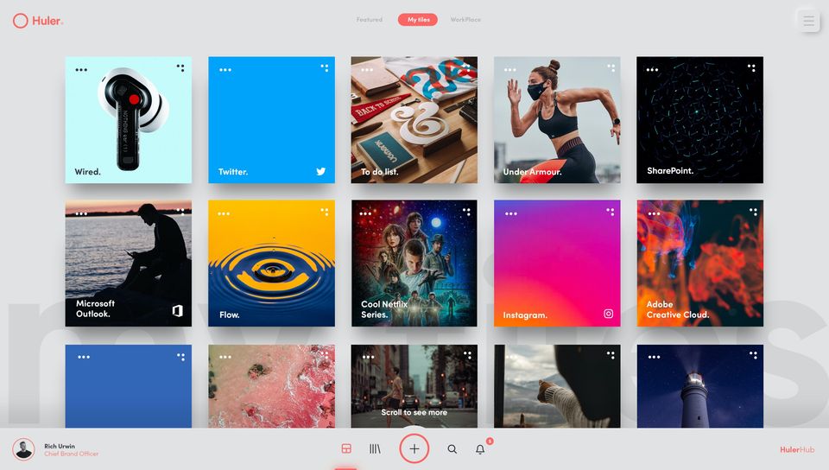Image resolution: width=829 pixels, height=470 pixels.
Task: Open three-dot menu on SharePoint tile
Action: pos(653,70)
